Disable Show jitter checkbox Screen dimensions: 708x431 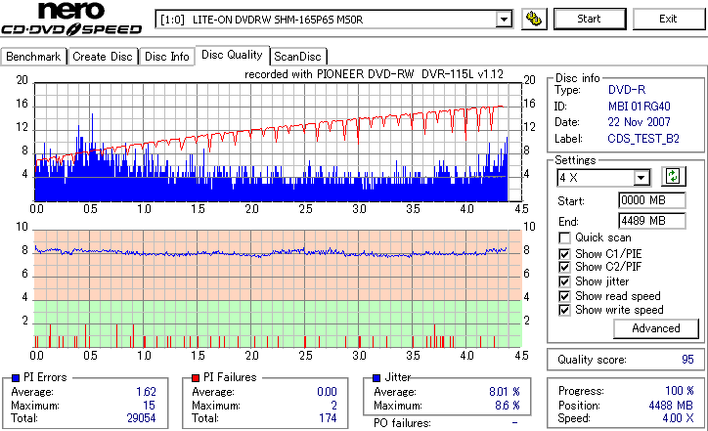[x=564, y=281]
